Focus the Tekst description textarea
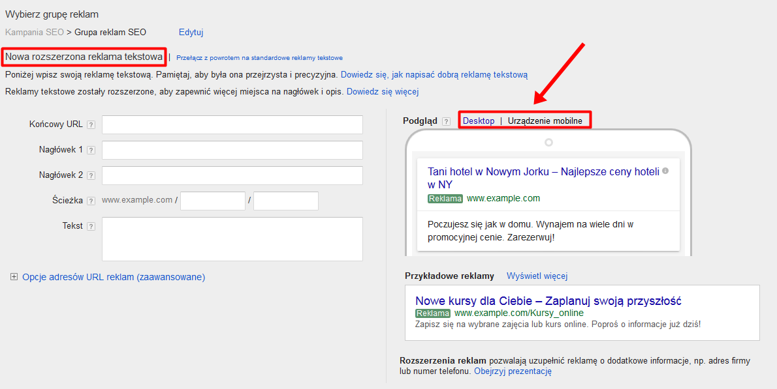This screenshot has width=777, height=389. tap(232, 239)
